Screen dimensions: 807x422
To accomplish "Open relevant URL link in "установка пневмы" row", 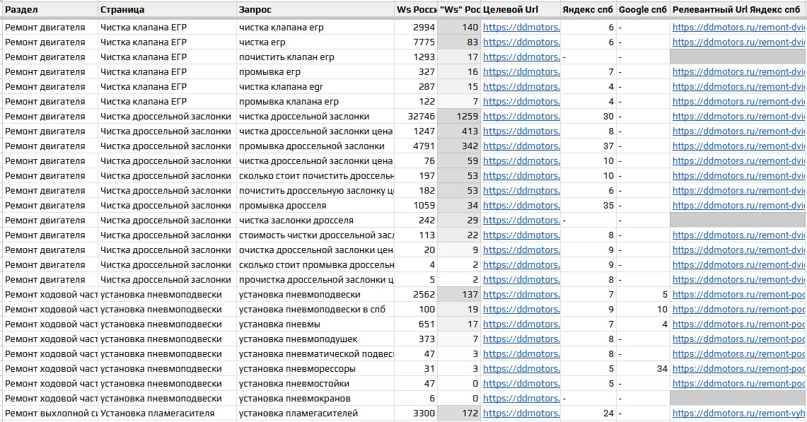I will [x=738, y=324].
